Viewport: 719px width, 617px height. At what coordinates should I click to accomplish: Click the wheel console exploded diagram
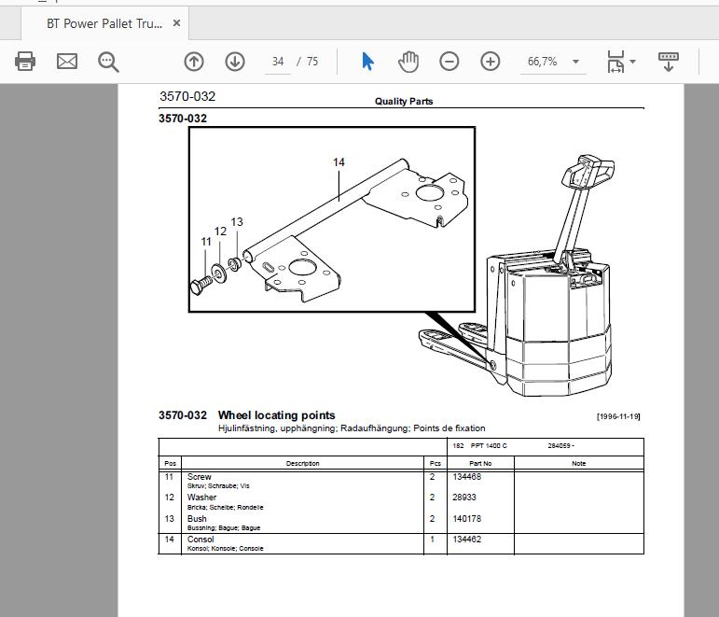point(332,219)
